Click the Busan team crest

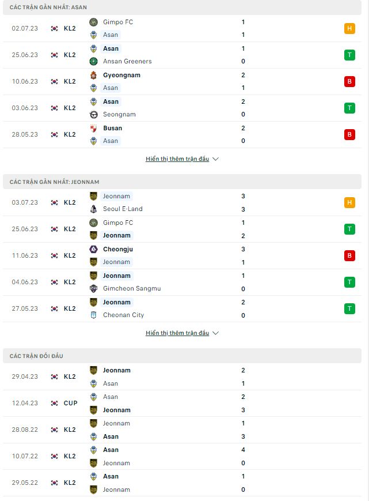coord(93,128)
